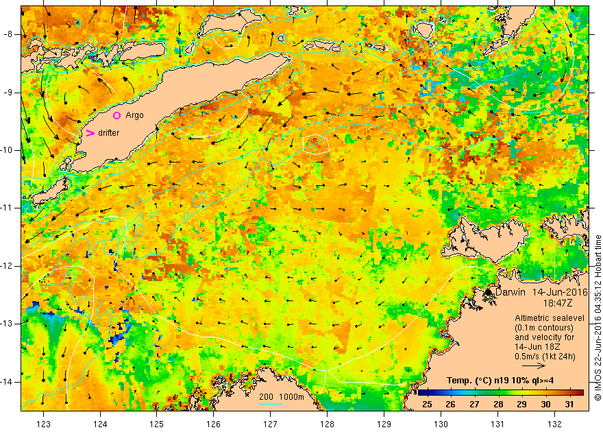Click the colorbar label '31'
The image size is (603, 432).
coord(569,405)
